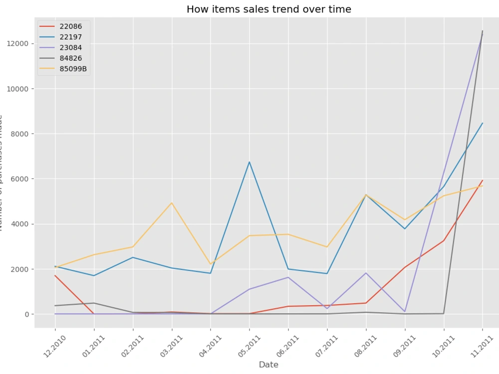The image size is (499, 374).
Task: Click the blue line endpoint at 11.2011
Action: tap(483, 123)
